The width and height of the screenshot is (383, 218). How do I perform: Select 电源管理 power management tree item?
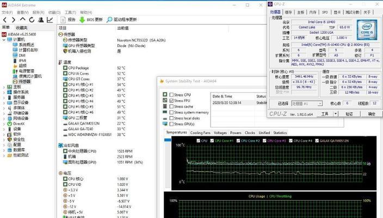click(24, 71)
